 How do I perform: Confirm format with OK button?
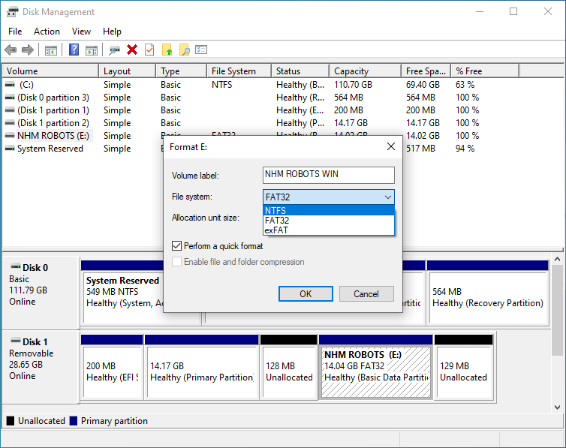306,294
